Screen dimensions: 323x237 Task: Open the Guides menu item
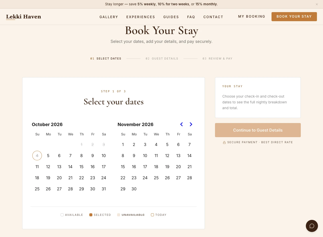click(171, 17)
